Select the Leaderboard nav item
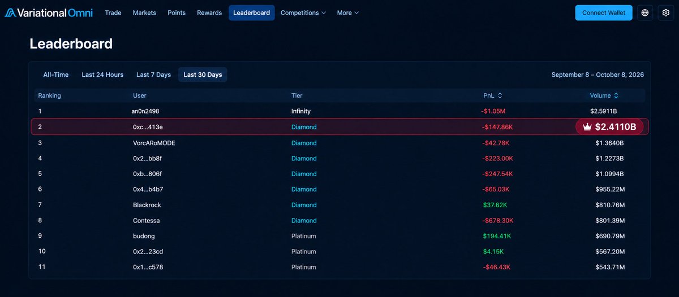 [252, 12]
